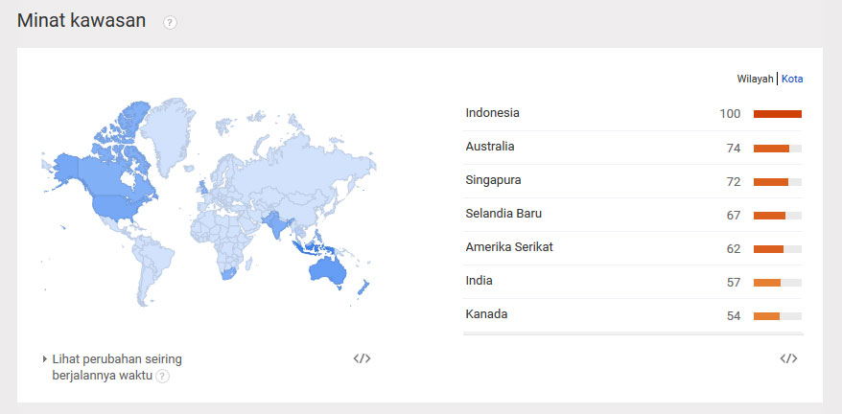Click the embed code icon below region list
The image size is (842, 414).
pyautogui.click(x=788, y=358)
